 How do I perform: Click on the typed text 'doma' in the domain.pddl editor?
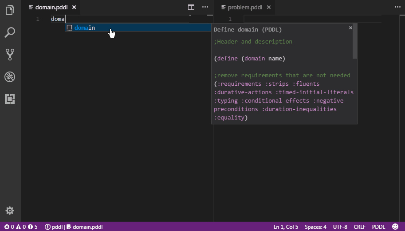point(58,19)
